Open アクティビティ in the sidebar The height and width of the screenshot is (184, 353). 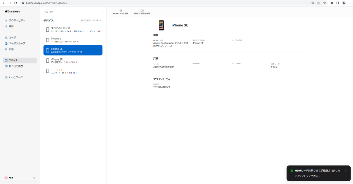17,20
